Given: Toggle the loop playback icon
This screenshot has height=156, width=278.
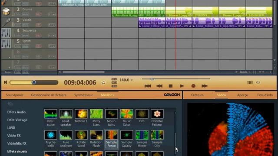Looking at the screenshot, I should coord(103,83).
